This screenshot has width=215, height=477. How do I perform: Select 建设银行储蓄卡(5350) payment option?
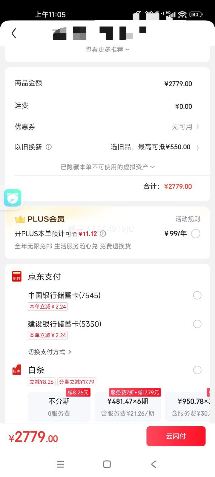coord(197,324)
